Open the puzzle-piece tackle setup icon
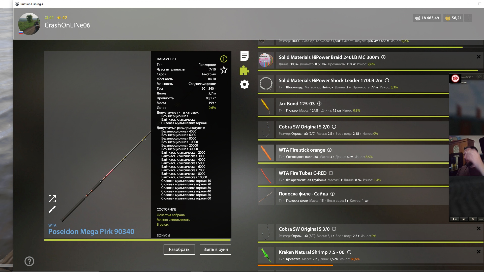484x272 pixels. 244,71
